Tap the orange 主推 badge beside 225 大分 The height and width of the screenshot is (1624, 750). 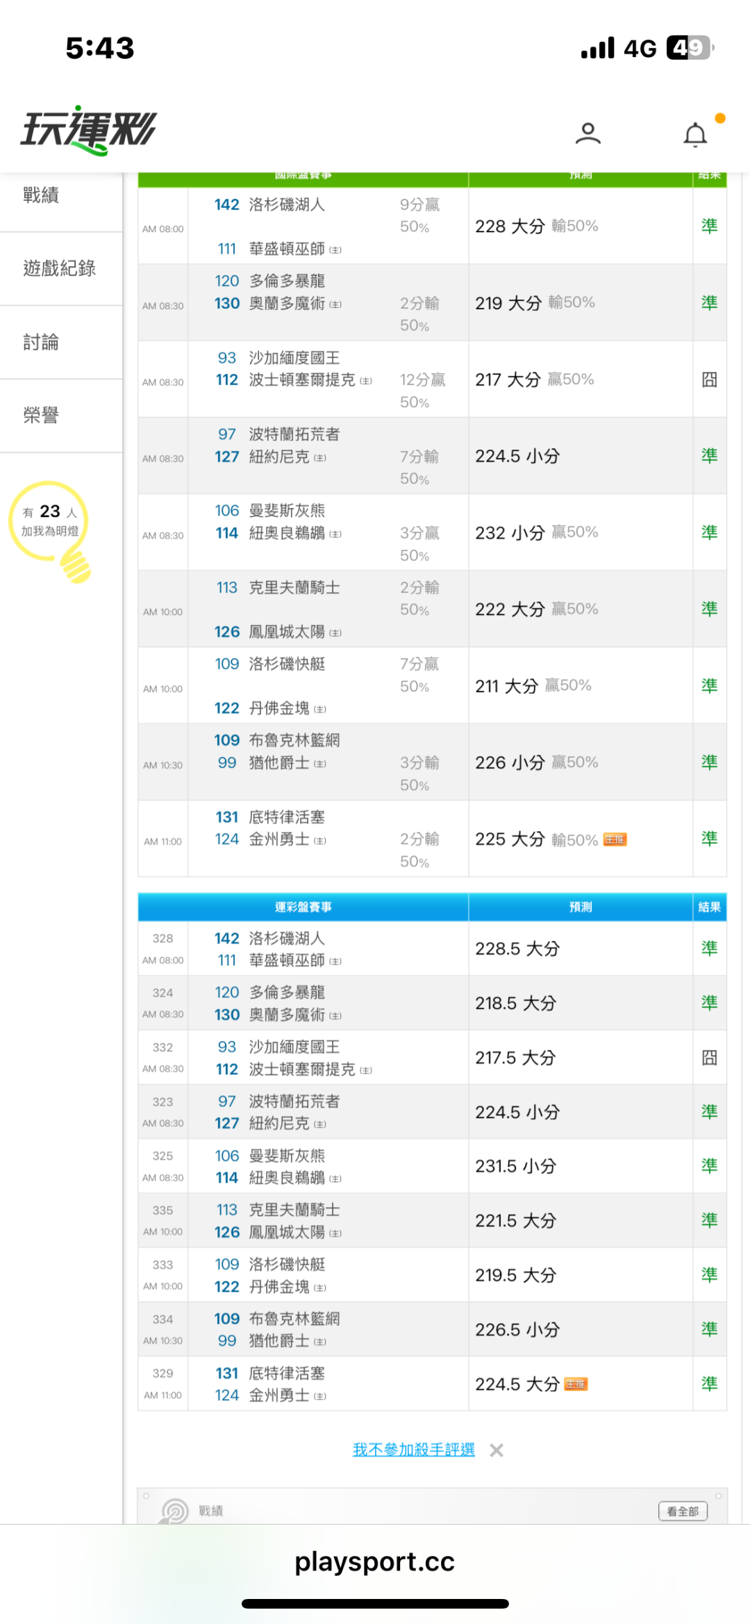pyautogui.click(x=615, y=839)
